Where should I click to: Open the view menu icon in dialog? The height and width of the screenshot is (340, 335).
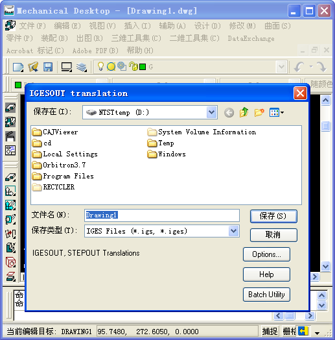coord(276,112)
